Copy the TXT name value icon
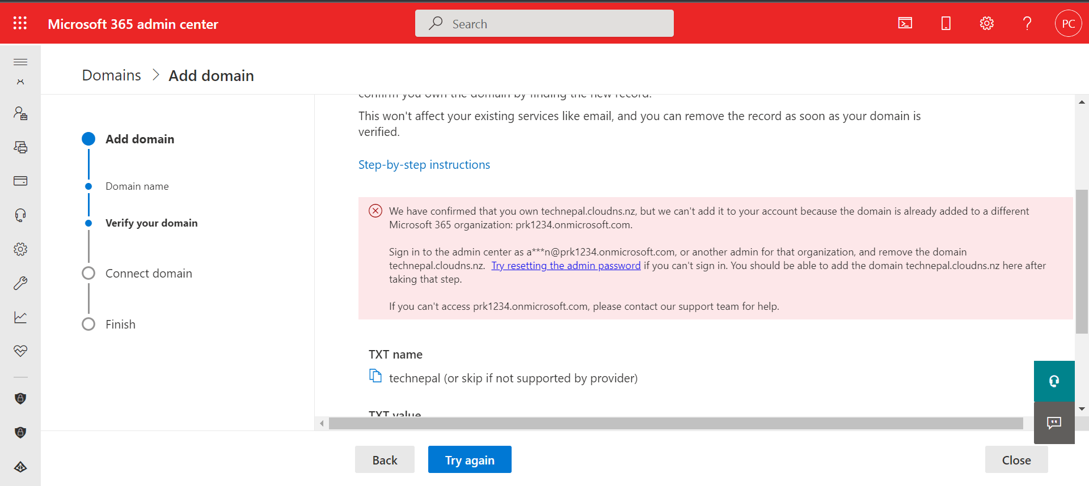This screenshot has width=1089, height=486. click(375, 376)
